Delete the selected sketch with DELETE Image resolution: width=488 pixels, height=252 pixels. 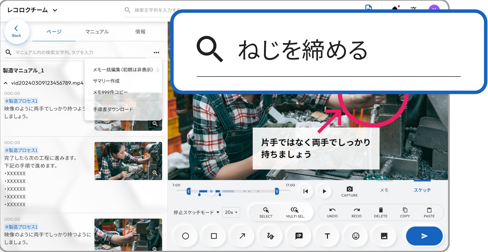pos(381,212)
